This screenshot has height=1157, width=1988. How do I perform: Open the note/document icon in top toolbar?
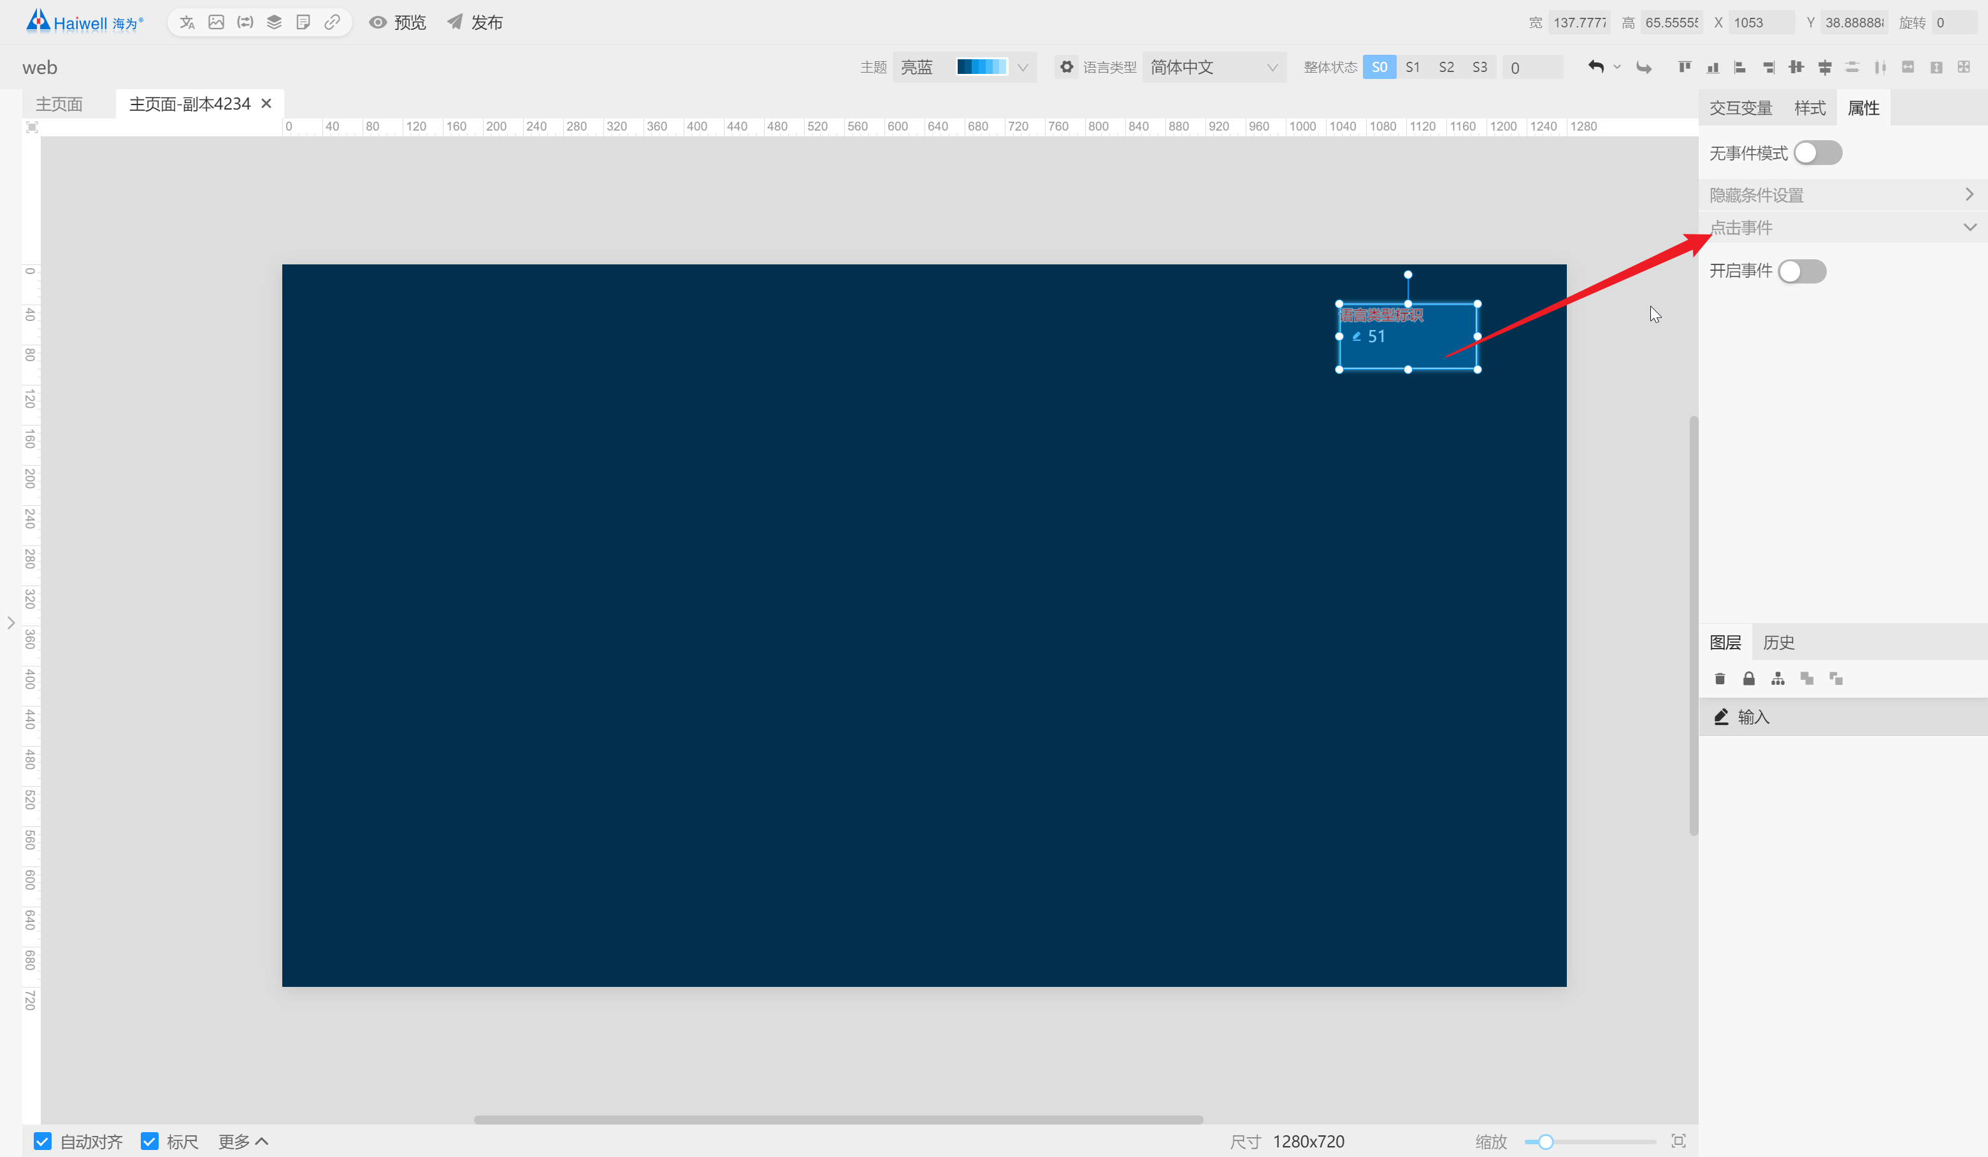pos(303,22)
